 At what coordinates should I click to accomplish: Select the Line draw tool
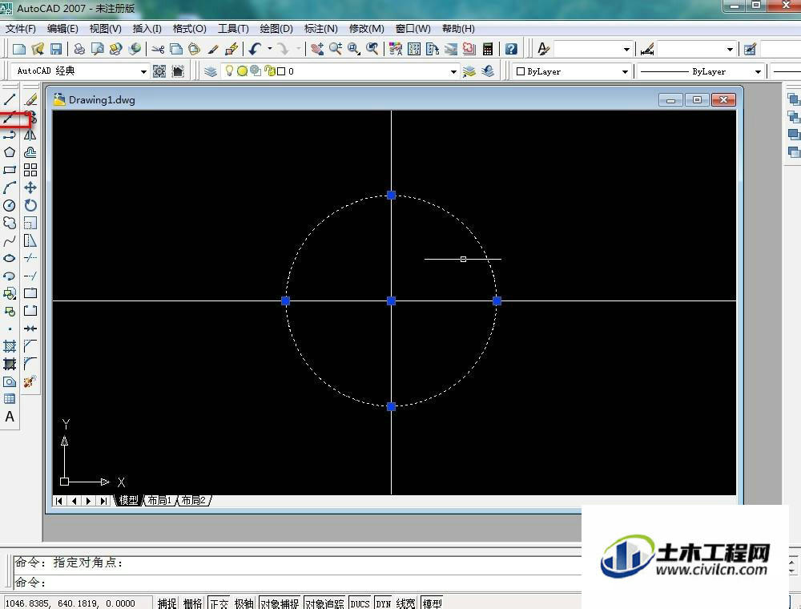9,99
